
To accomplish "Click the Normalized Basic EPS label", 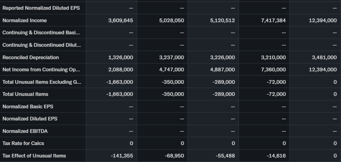I will coord(28,107).
